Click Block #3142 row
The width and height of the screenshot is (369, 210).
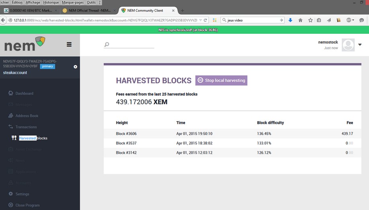[232, 152]
